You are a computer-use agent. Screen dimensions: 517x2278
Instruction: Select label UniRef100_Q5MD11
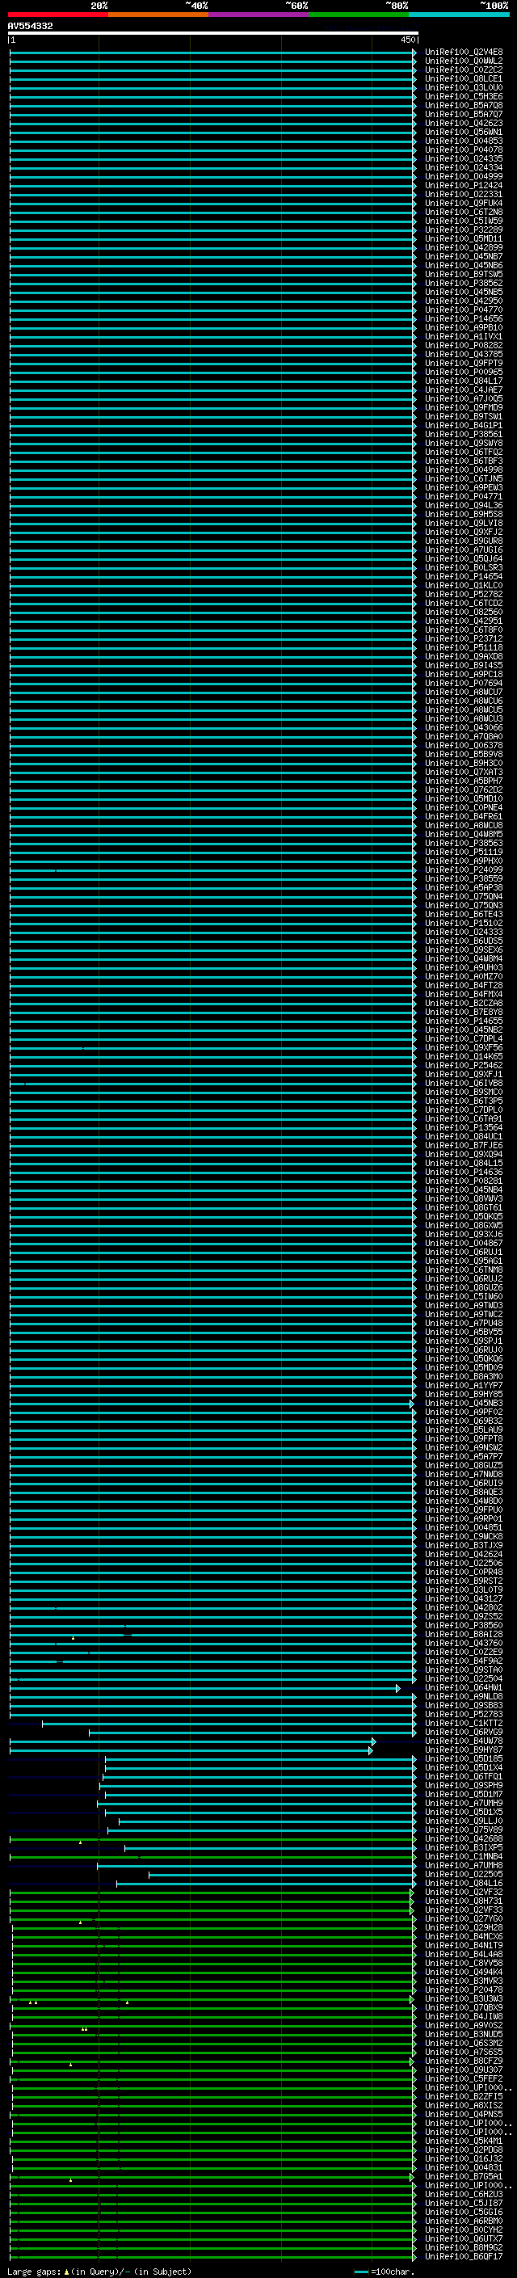tap(464, 238)
